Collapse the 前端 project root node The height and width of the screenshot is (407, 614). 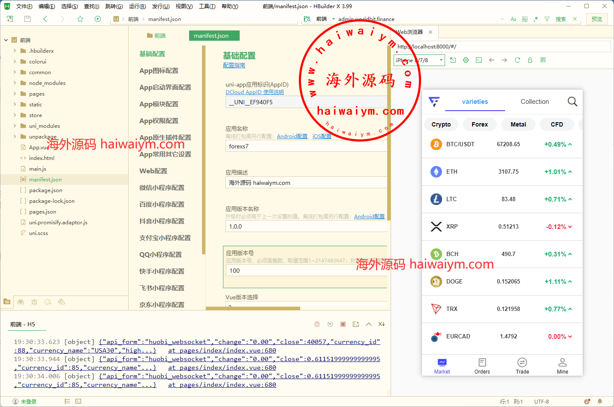pos(6,40)
